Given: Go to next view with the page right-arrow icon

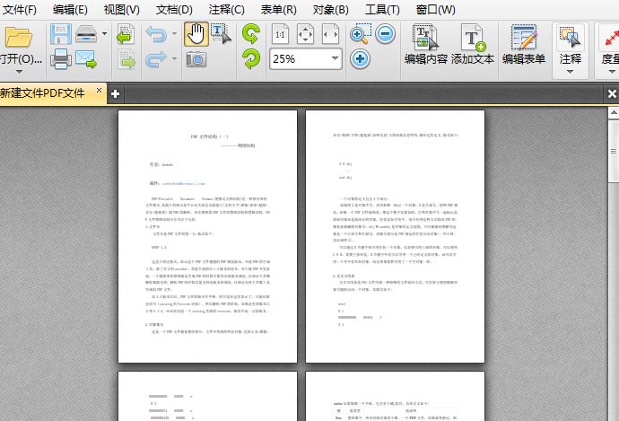Looking at the screenshot, I should pyautogui.click(x=126, y=59).
